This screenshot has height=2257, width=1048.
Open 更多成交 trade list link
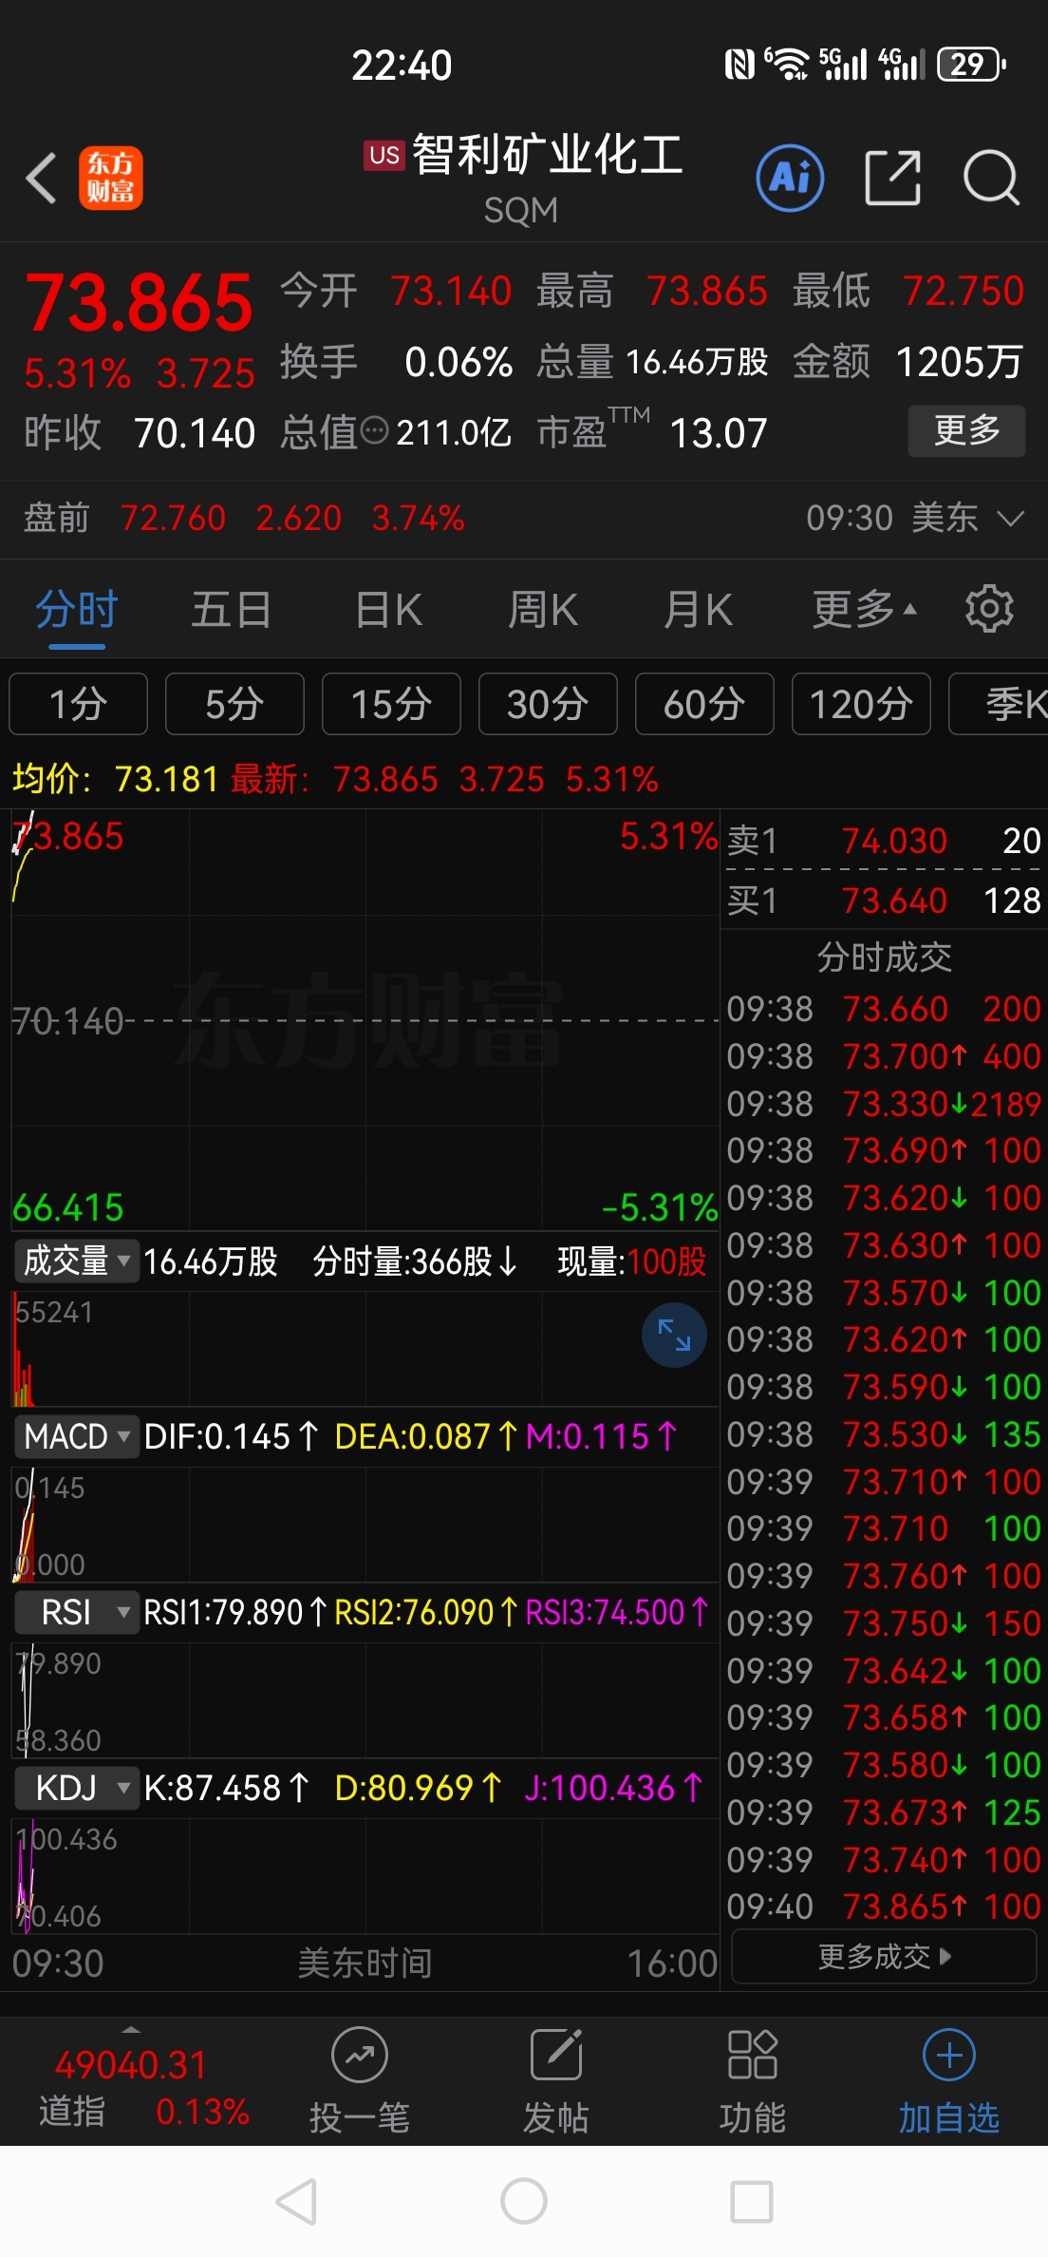pos(884,1956)
